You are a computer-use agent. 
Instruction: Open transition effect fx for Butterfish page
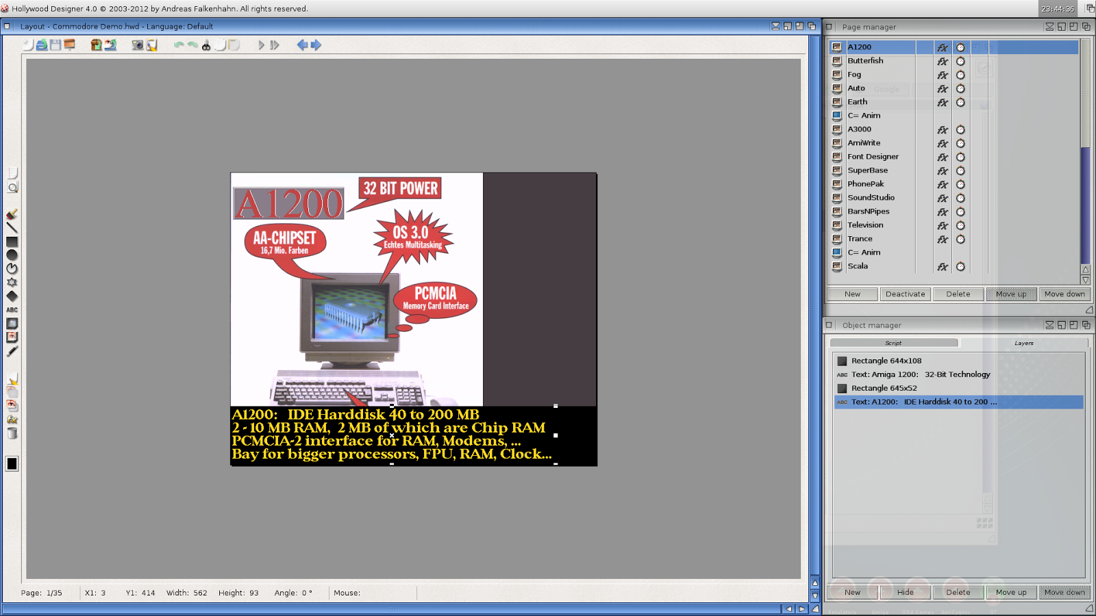pos(943,61)
